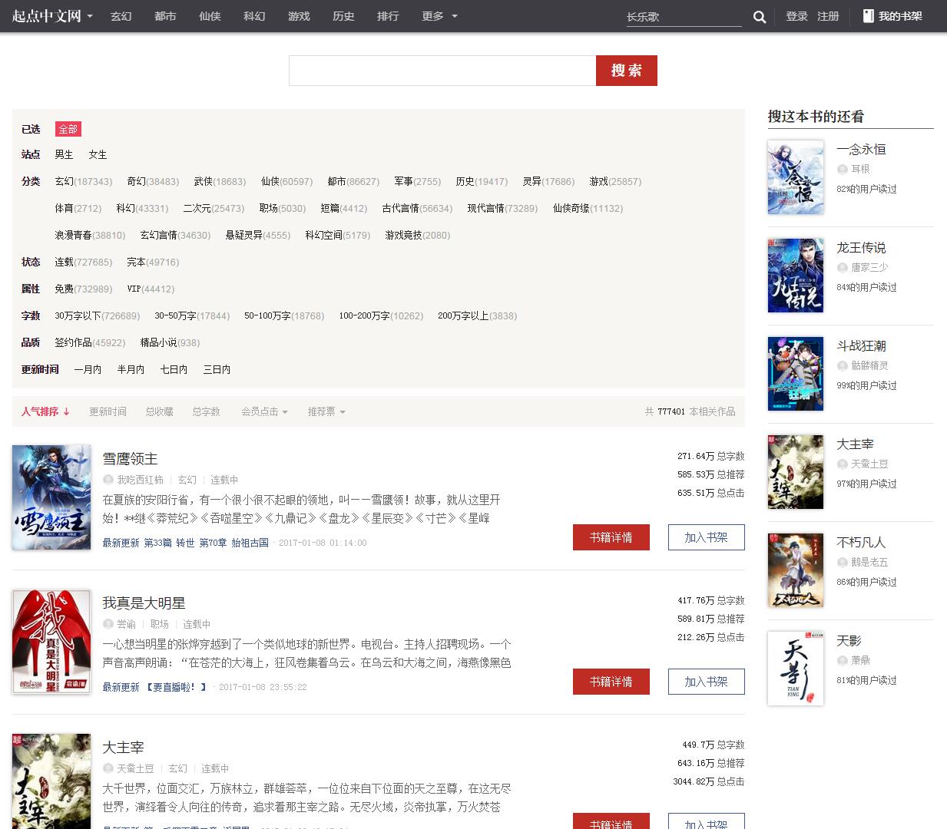The height and width of the screenshot is (829, 947).
Task: Filter update time 三日内
Action: coord(217,369)
